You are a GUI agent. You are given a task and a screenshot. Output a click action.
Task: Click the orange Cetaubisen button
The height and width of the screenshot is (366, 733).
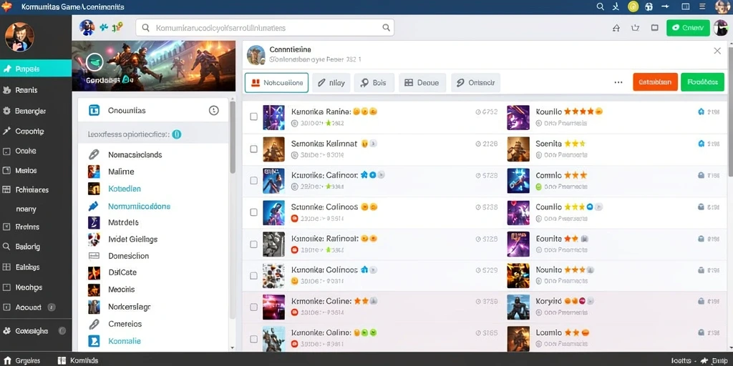click(655, 82)
